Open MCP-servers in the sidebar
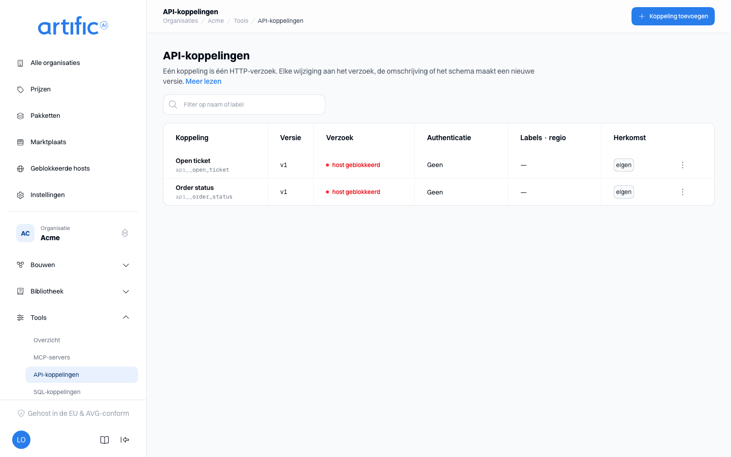Viewport: 731px width, 457px height. [x=82, y=357]
